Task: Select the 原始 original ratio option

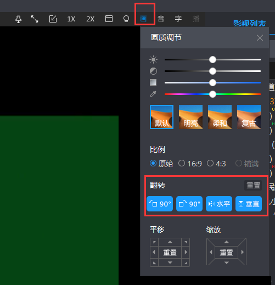Action: pos(161,164)
